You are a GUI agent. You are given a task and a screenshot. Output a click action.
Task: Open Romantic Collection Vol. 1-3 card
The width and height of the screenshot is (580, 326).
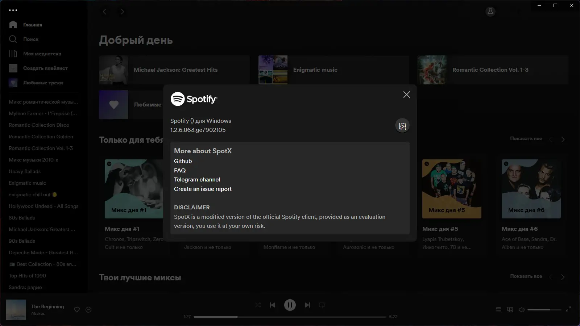pyautogui.click(x=493, y=70)
